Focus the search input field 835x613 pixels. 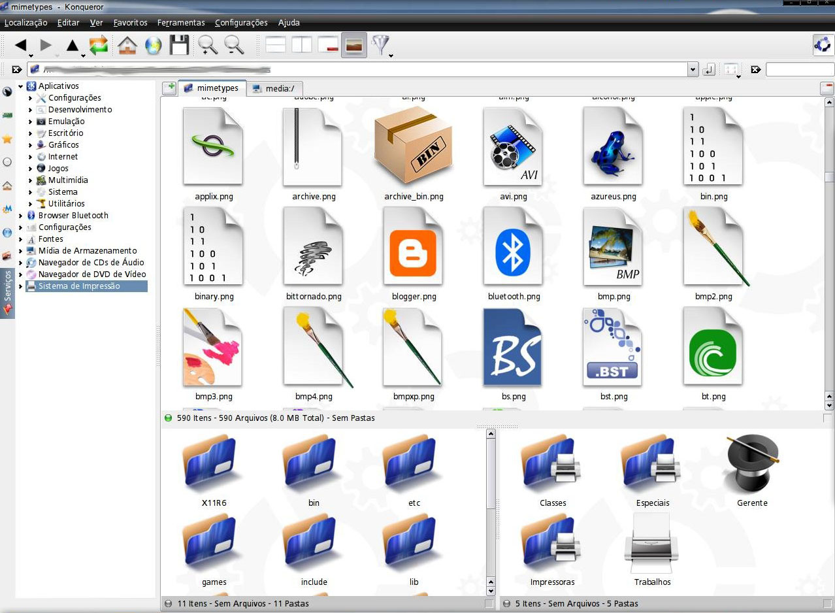[x=800, y=69]
